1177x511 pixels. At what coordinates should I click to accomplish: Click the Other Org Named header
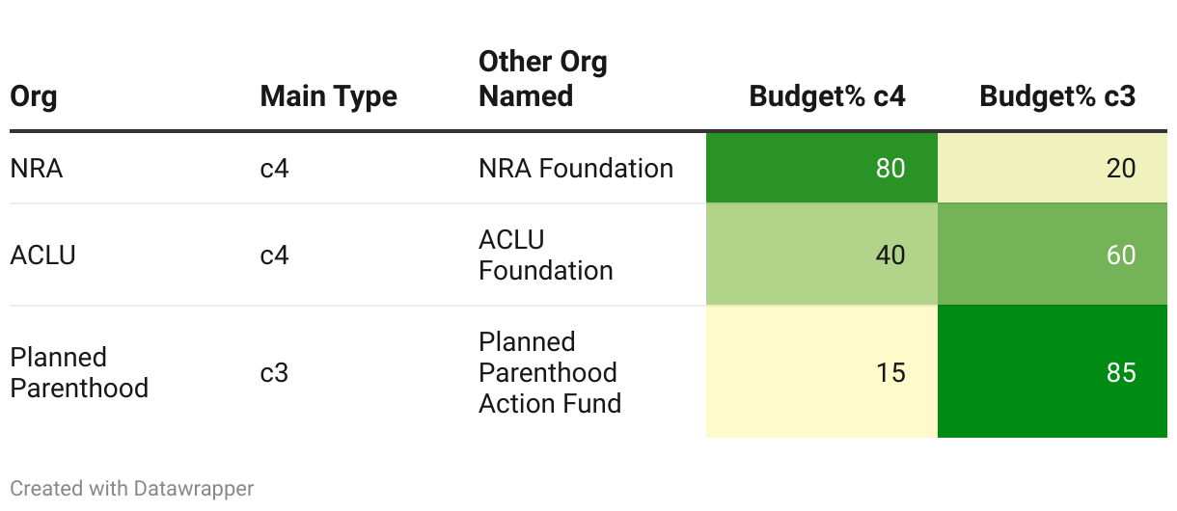point(543,79)
